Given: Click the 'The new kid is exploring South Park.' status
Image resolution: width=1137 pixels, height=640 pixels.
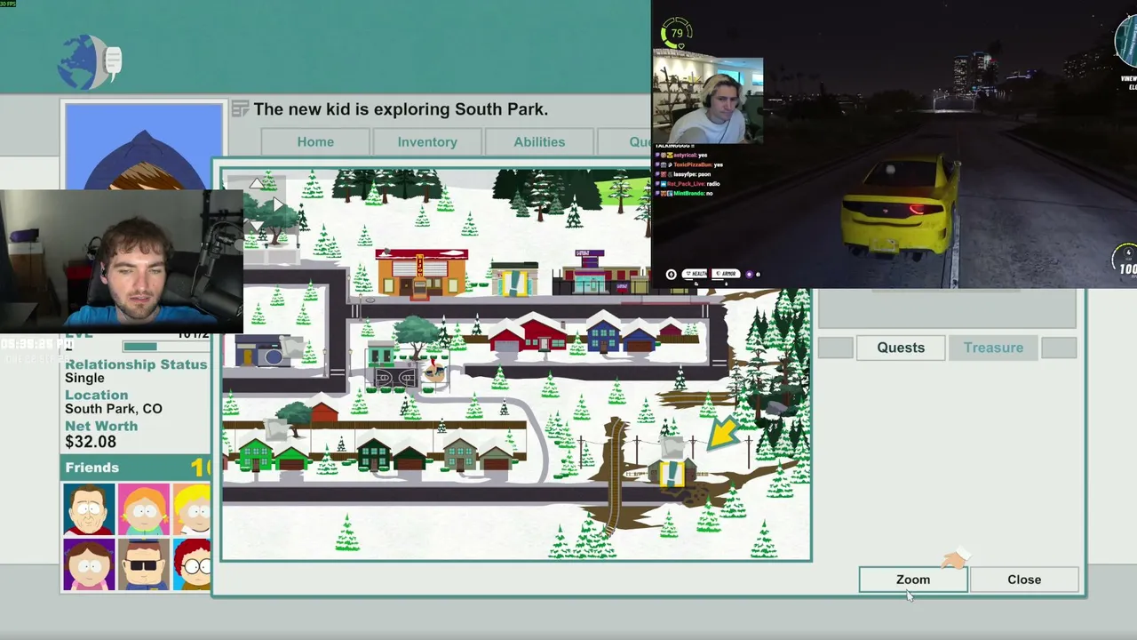Looking at the screenshot, I should (401, 109).
